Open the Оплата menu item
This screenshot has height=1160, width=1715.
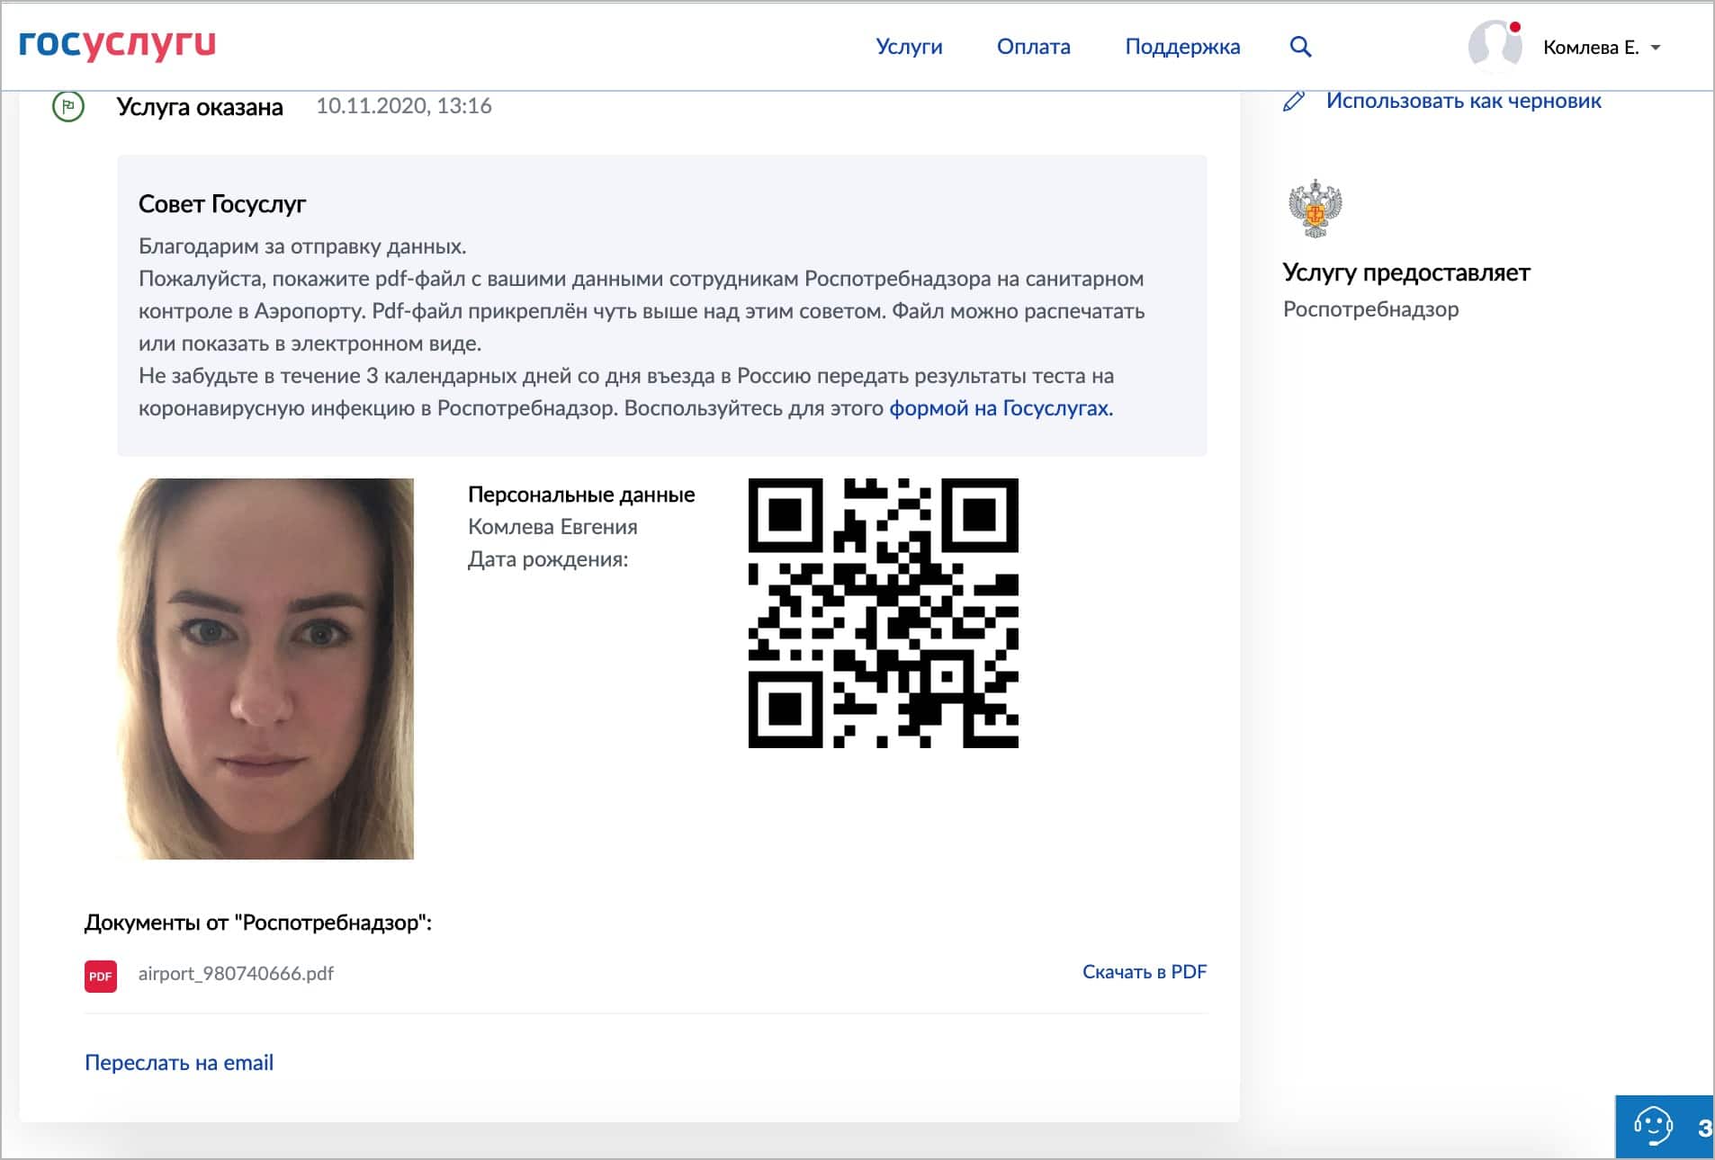click(x=1033, y=47)
